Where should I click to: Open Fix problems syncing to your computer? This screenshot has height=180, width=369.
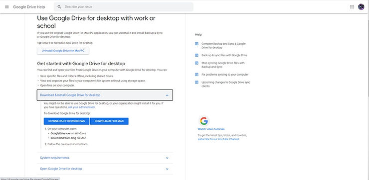tap(225, 75)
